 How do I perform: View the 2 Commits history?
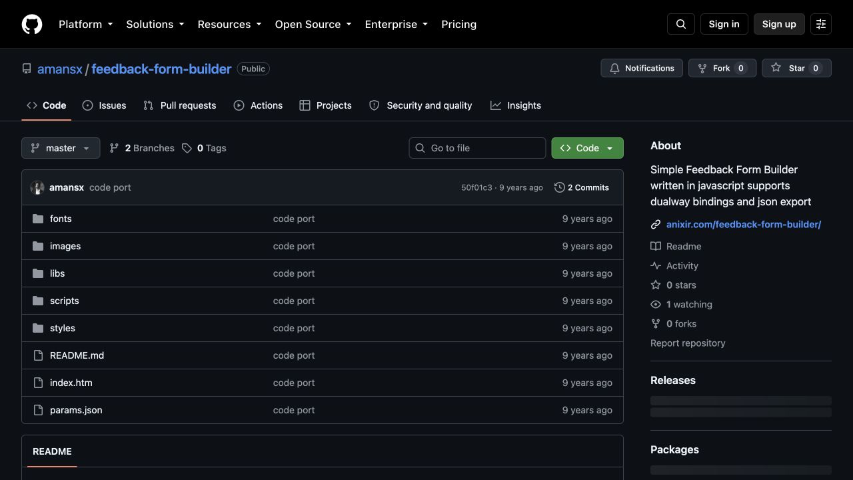[582, 187]
